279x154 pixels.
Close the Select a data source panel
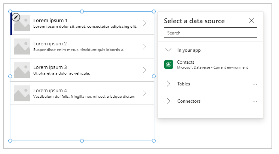coord(251,21)
